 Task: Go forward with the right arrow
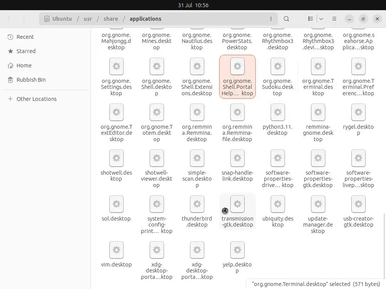pos(24,19)
